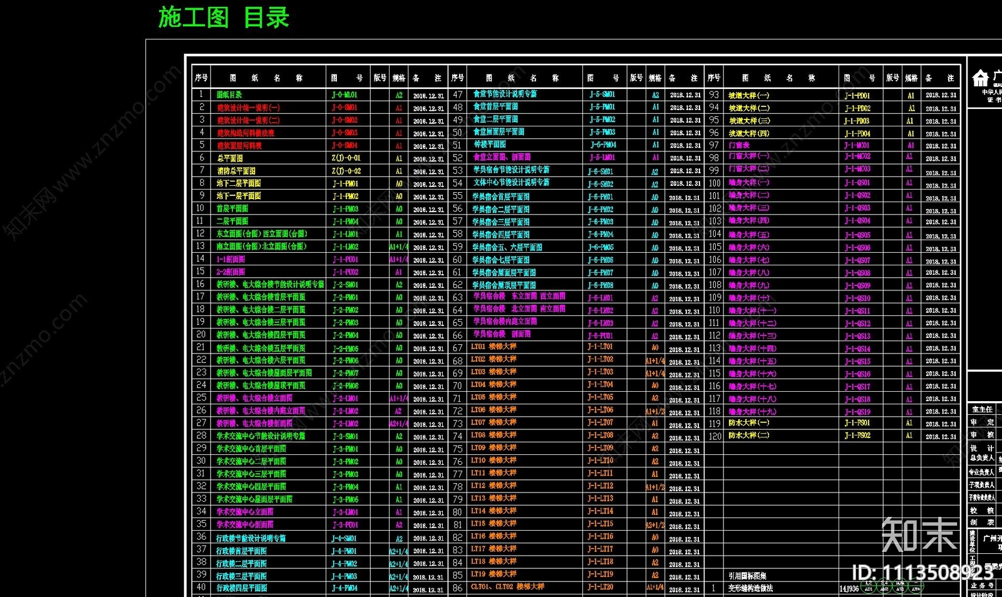1002x597 pixels.
Task: Click the magenta entry '食堂立面图、剖面图'
Action: [502, 157]
